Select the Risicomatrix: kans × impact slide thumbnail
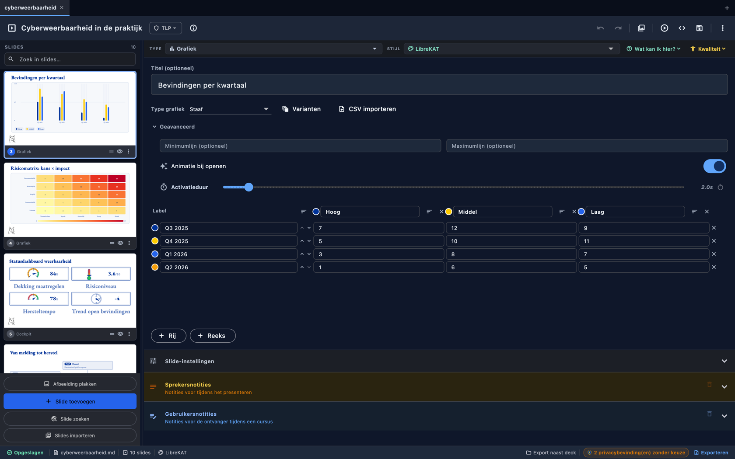735x459 pixels. tap(70, 200)
